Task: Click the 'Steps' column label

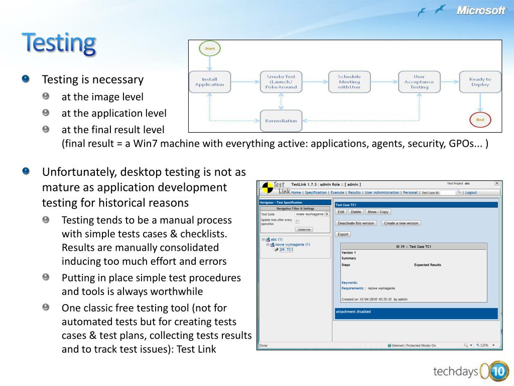Action: click(346, 265)
